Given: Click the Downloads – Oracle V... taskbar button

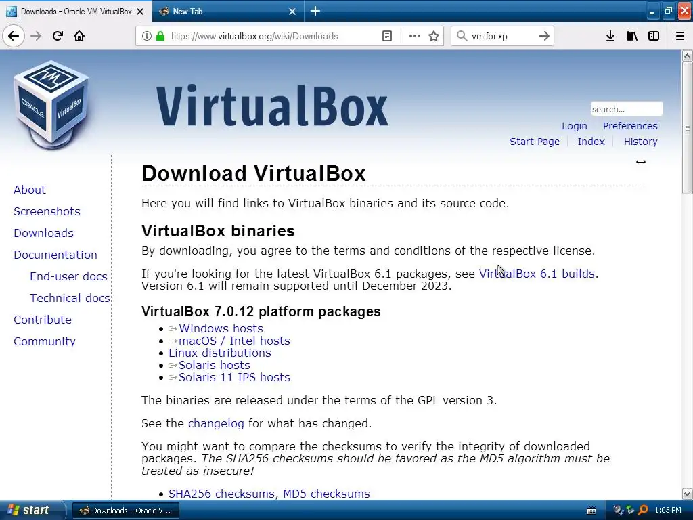Looking at the screenshot, I should [125, 511].
